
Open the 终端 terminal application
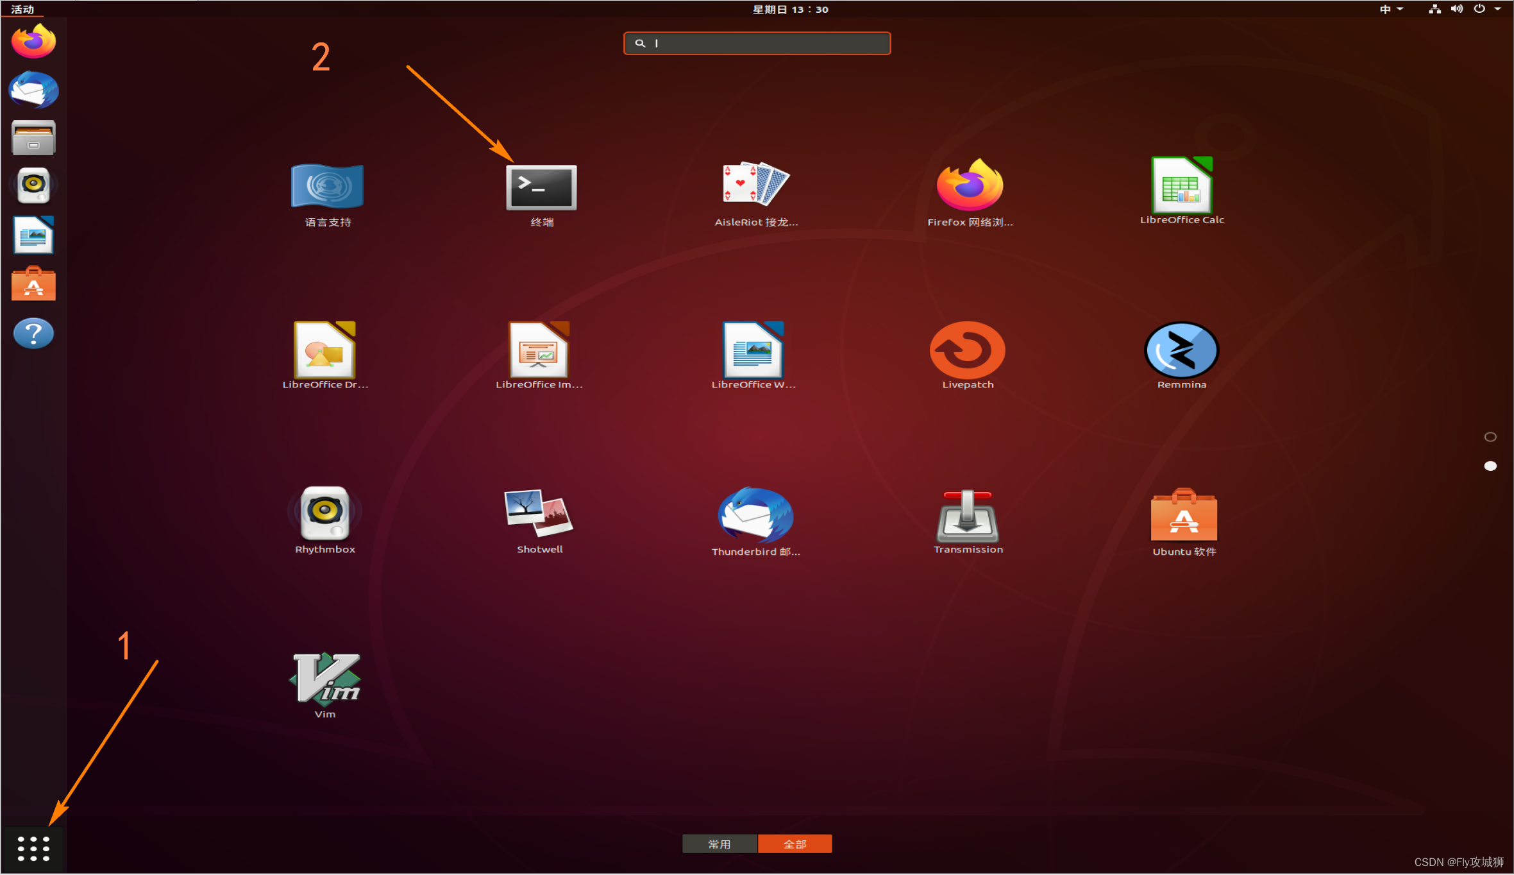(x=541, y=188)
